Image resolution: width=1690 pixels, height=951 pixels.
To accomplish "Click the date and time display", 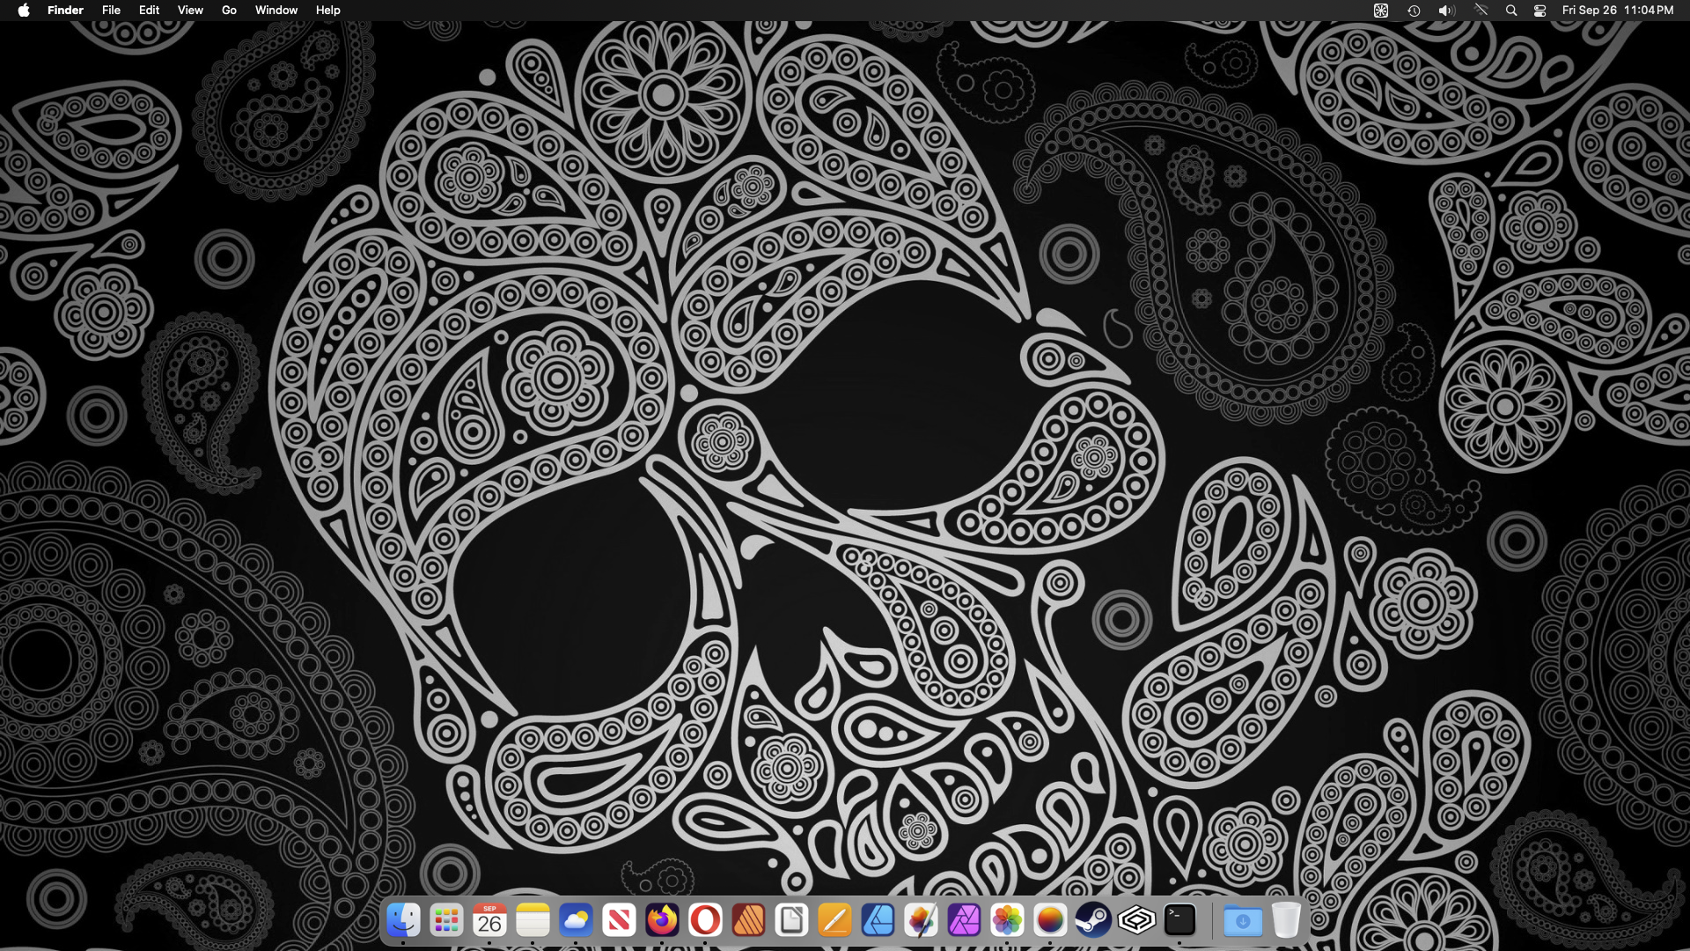I will click(1617, 11).
